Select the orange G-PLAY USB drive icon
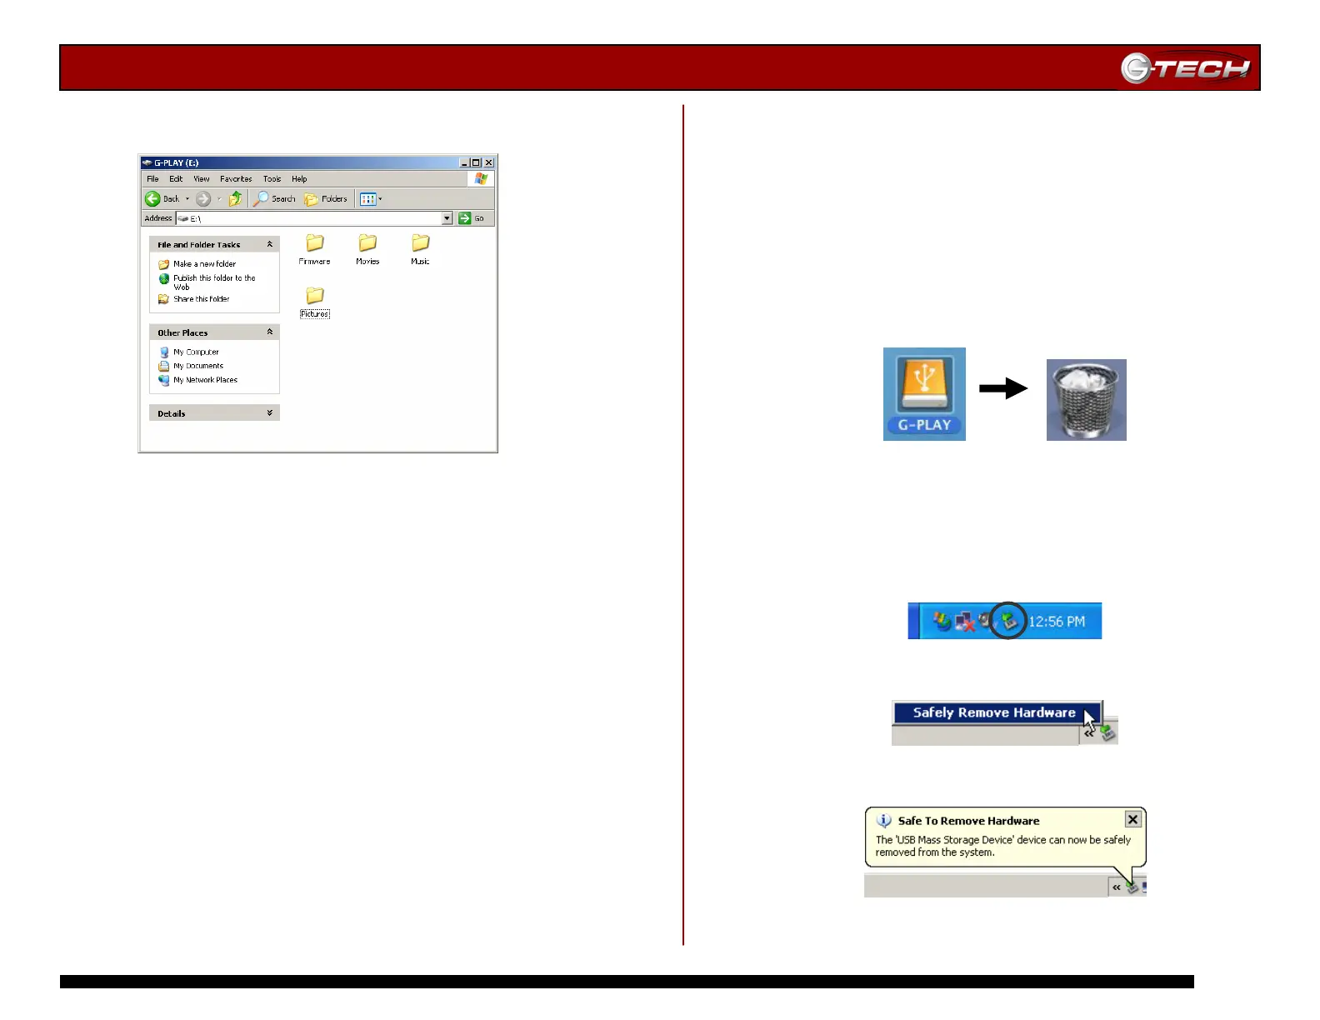Image resolution: width=1320 pixels, height=1020 pixels. tap(924, 394)
